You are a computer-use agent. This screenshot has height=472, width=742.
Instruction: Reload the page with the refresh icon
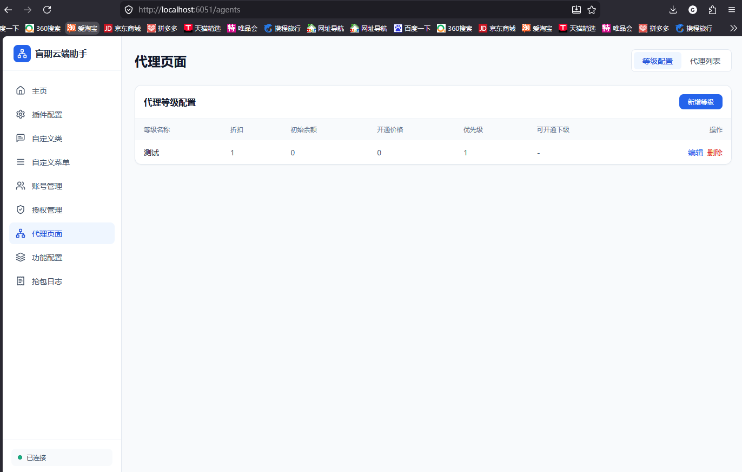(x=47, y=10)
